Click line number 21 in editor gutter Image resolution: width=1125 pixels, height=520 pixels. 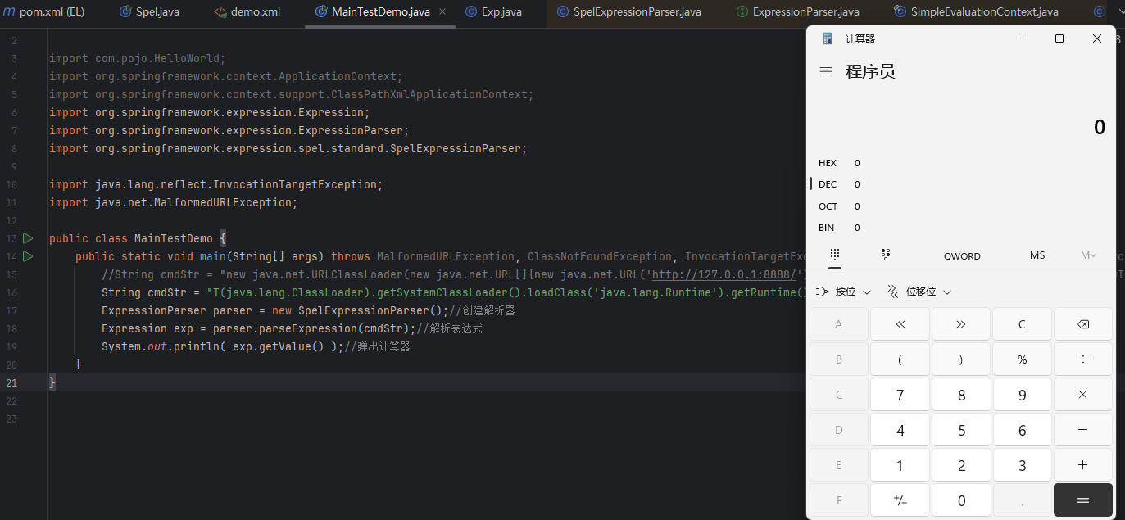pyautogui.click(x=11, y=382)
